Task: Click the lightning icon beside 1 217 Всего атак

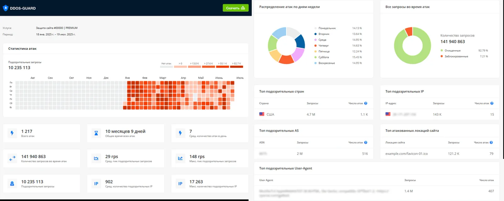Action: coord(12,133)
